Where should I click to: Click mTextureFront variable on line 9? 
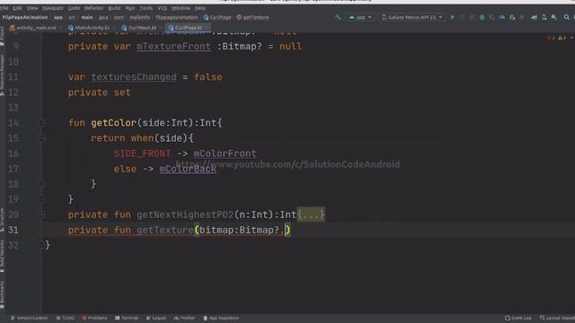[x=173, y=47]
